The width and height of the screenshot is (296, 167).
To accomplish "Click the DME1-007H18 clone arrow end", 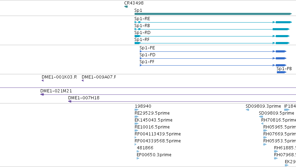I will click(70, 101).
